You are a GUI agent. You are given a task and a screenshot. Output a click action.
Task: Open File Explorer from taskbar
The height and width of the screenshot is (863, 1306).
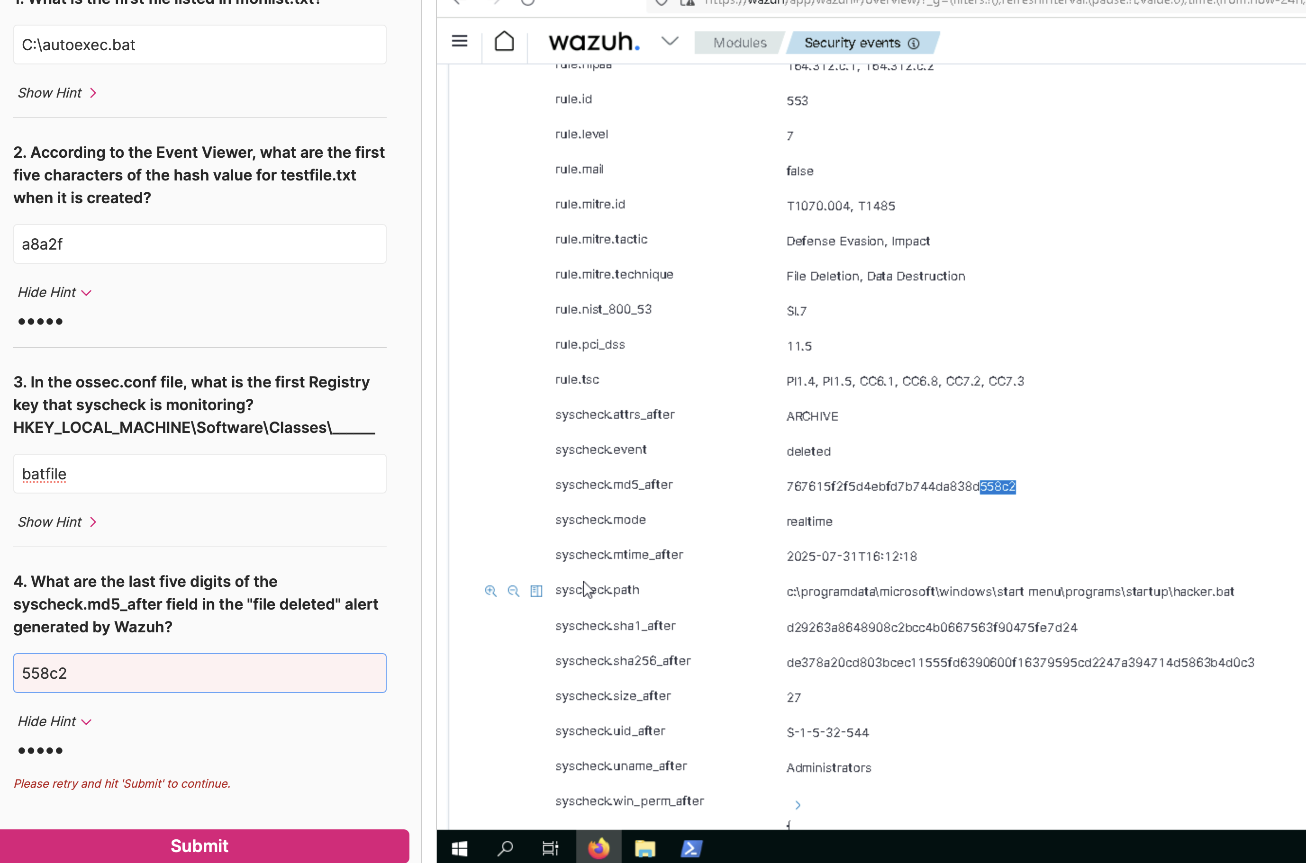pyautogui.click(x=645, y=848)
